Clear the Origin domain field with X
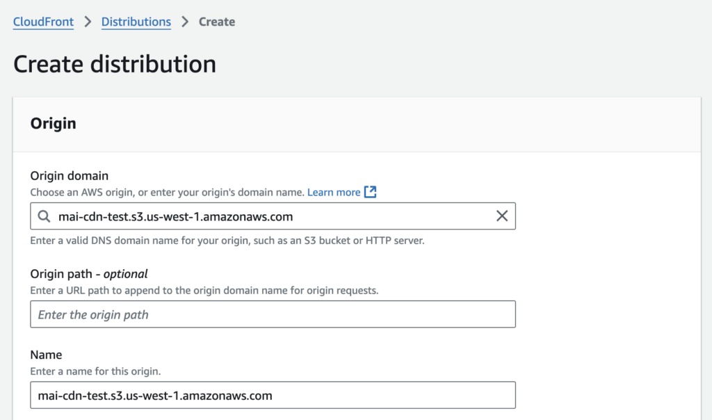 [501, 216]
